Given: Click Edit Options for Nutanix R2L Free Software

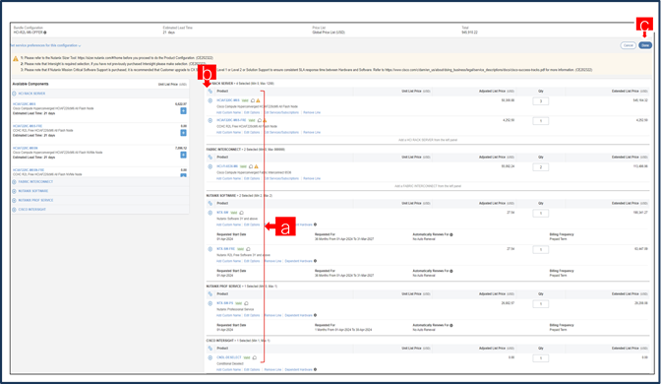Looking at the screenshot, I should tap(252, 261).
